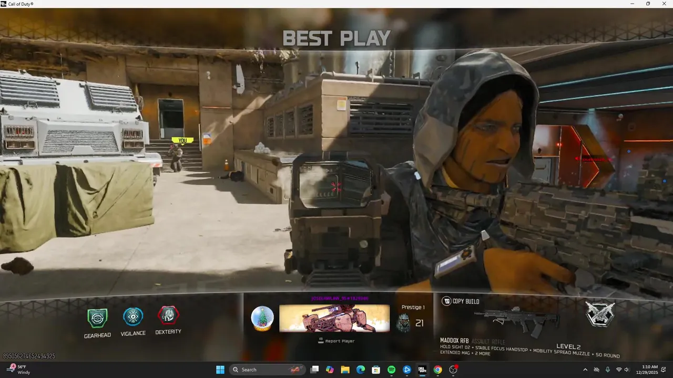Click the Wi-Fi network tray icon
The height and width of the screenshot is (378, 673).
[619, 370]
